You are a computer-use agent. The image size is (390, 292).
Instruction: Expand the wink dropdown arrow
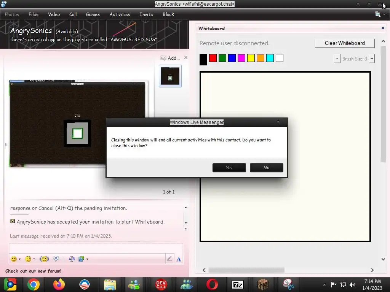coord(34,259)
